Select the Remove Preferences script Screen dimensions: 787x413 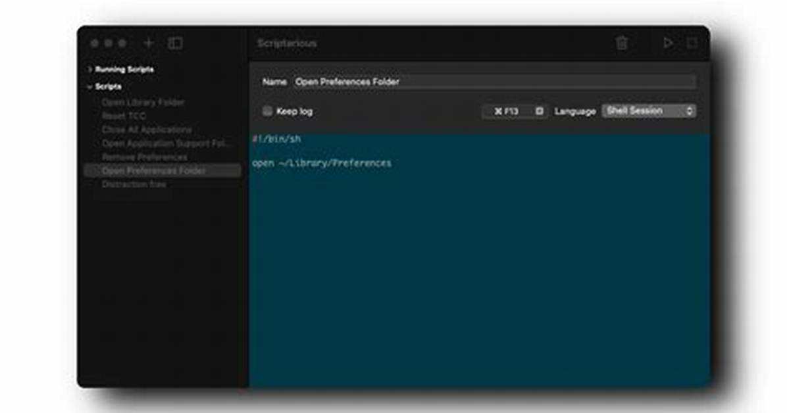(145, 157)
